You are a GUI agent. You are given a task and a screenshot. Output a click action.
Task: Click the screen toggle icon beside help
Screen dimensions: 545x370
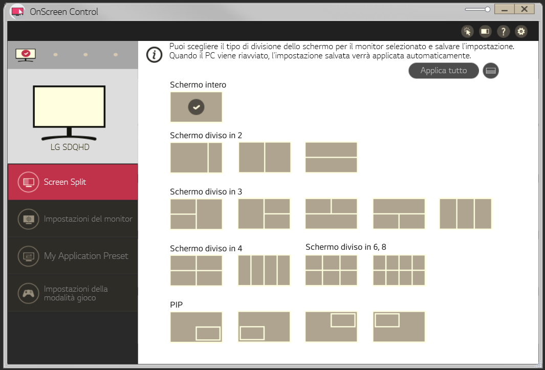click(485, 32)
